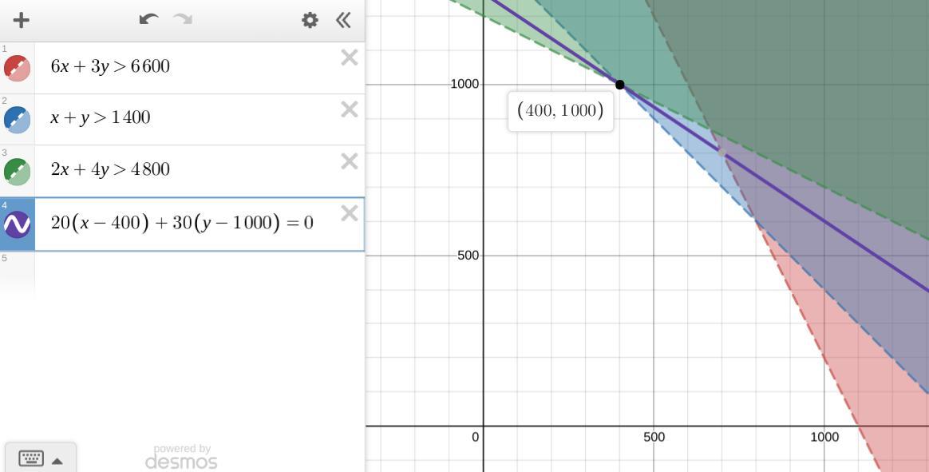Open the graph settings gear
Viewport: 929px width, 472px height.
[310, 20]
